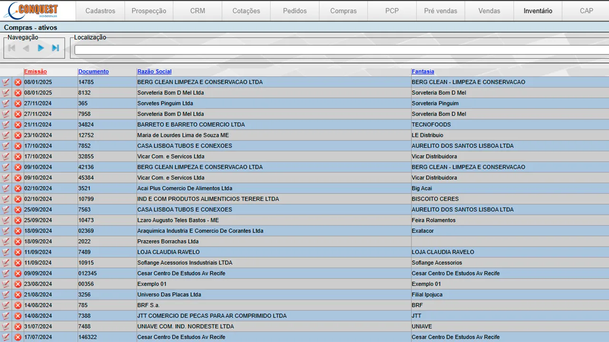Delete the BARRETO E BARRETO COMERCIO row
The width and height of the screenshot is (609, 342).
click(x=18, y=124)
